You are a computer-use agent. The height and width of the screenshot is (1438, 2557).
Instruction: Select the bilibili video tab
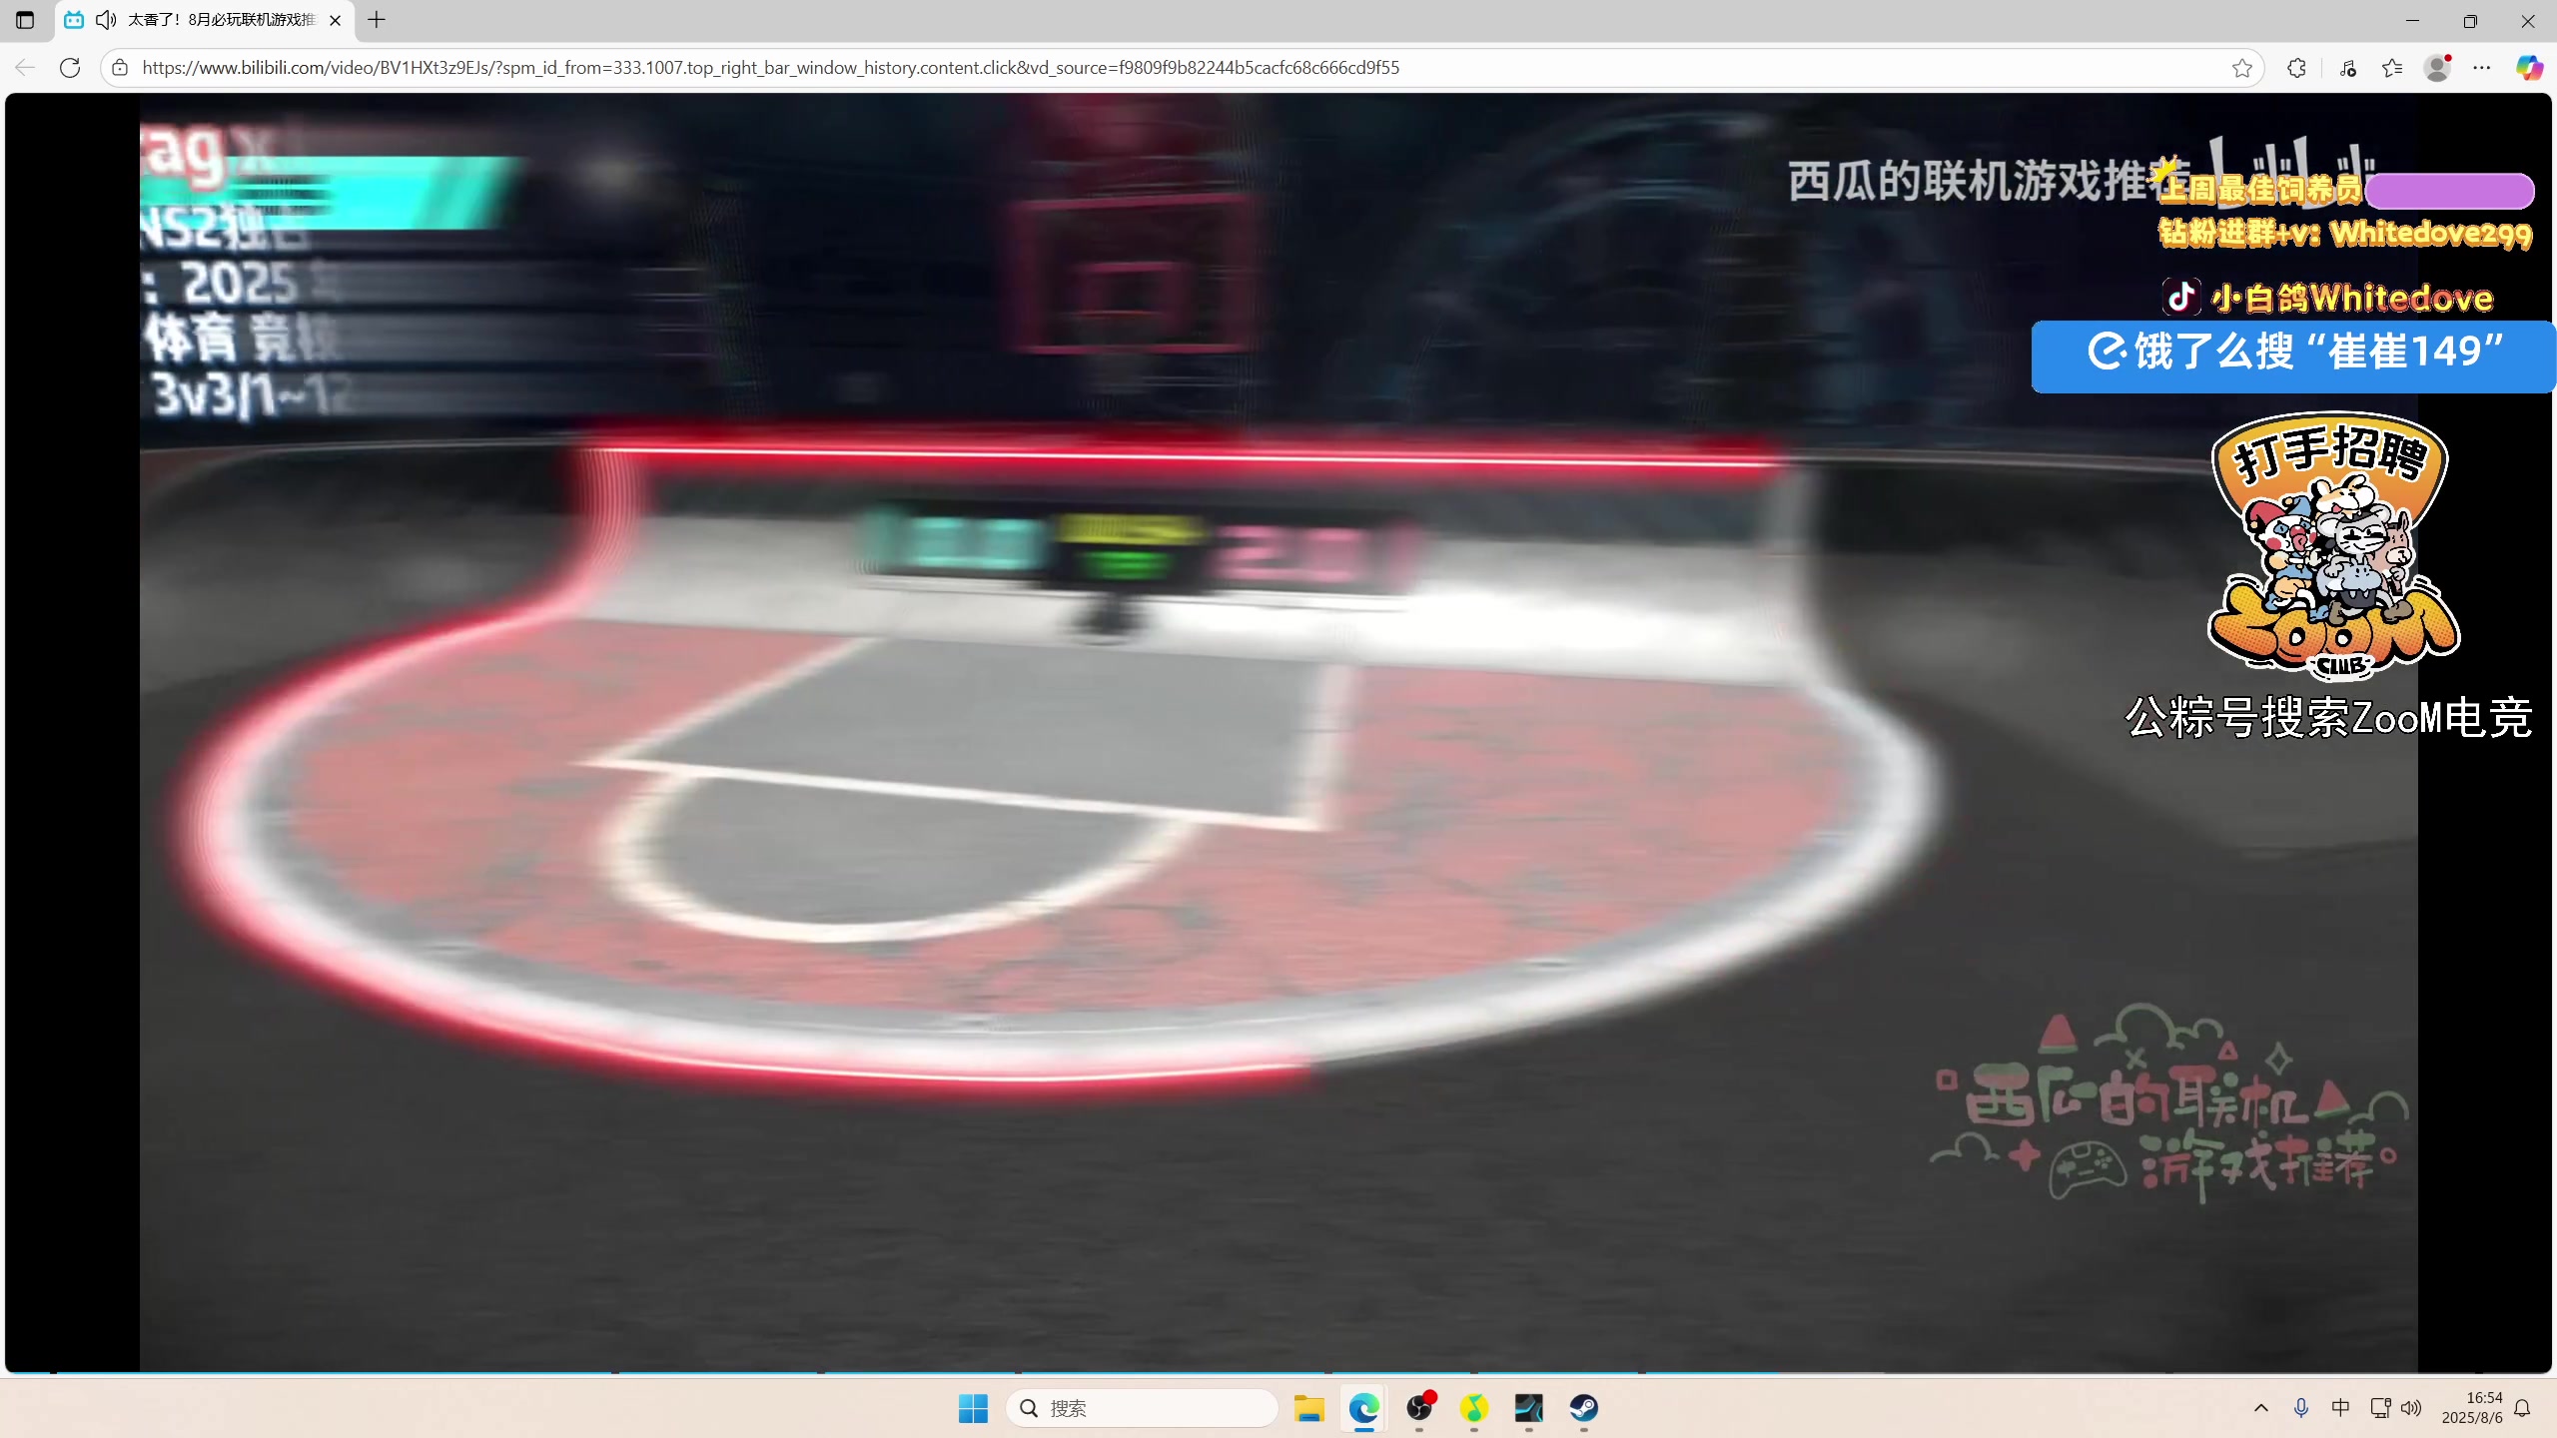pyautogui.click(x=205, y=20)
